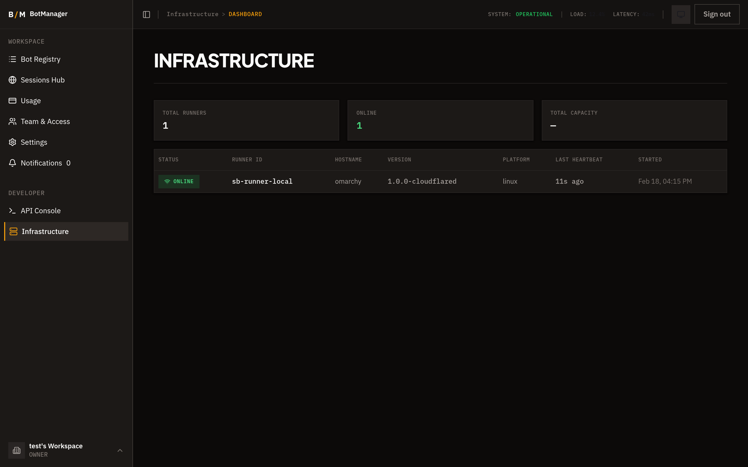The width and height of the screenshot is (748, 467).
Task: Select the Sessions Hub globe icon
Action: [x=12, y=80]
